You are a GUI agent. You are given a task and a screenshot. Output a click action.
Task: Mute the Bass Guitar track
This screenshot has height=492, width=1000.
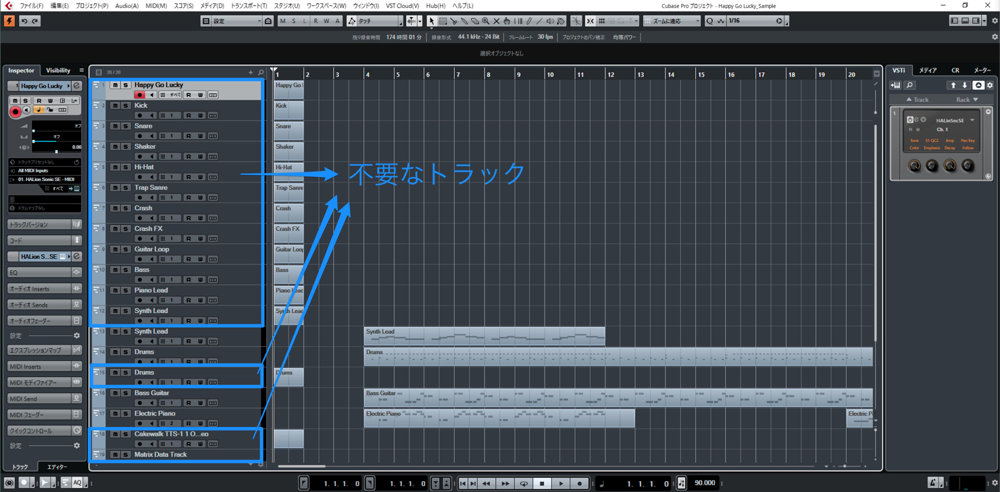(115, 393)
